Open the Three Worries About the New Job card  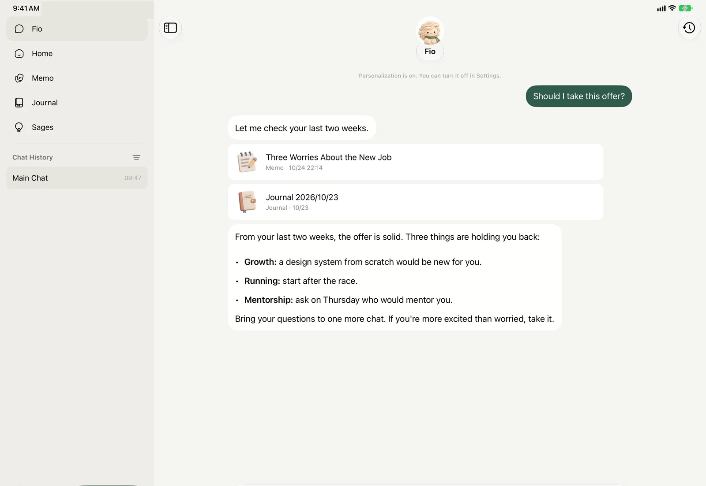[x=415, y=162]
